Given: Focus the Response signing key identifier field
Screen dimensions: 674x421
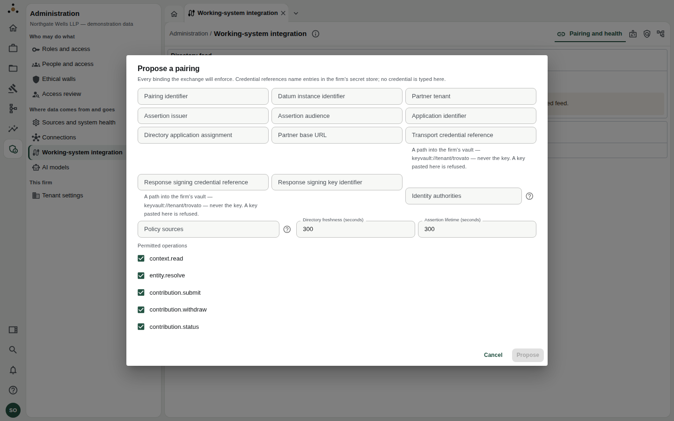Looking at the screenshot, I should 337,182.
